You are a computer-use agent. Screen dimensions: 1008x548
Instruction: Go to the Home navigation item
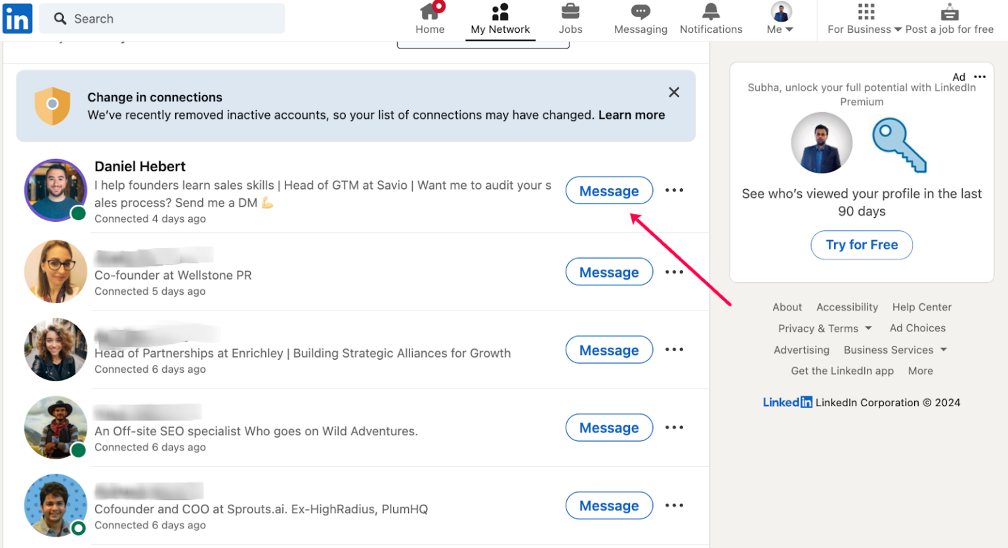pos(430,18)
